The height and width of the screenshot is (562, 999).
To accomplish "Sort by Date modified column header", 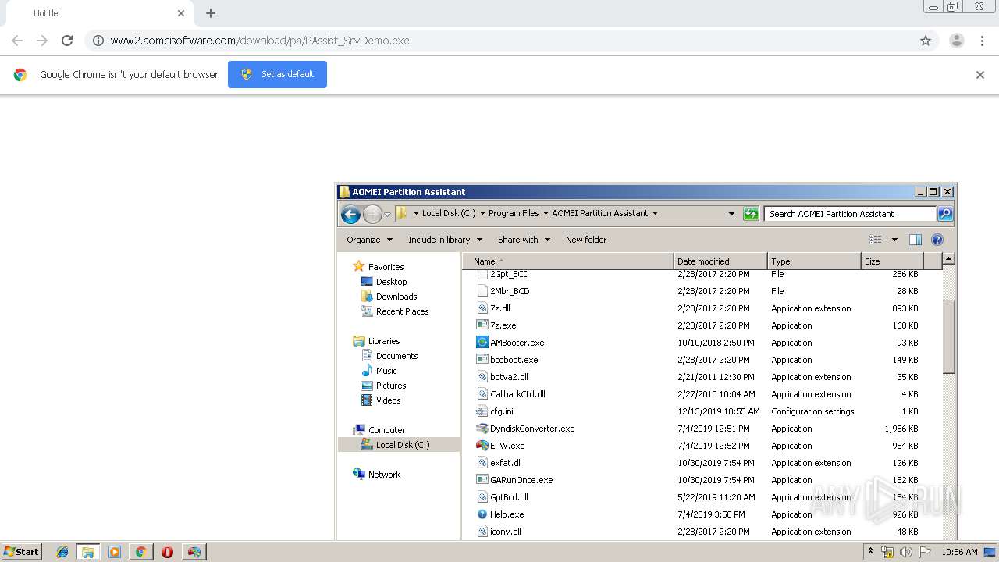I will (x=720, y=261).
